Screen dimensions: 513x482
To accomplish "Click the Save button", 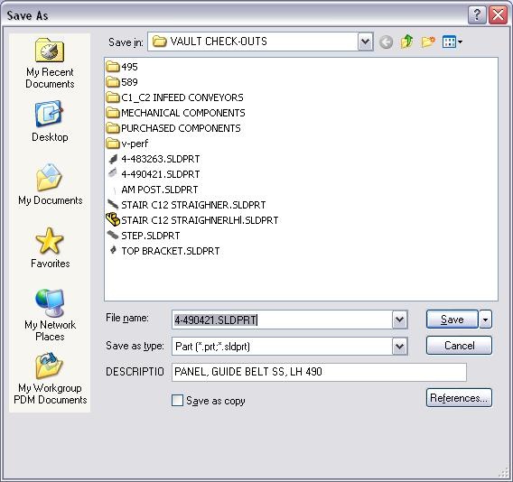I will click(x=452, y=320).
